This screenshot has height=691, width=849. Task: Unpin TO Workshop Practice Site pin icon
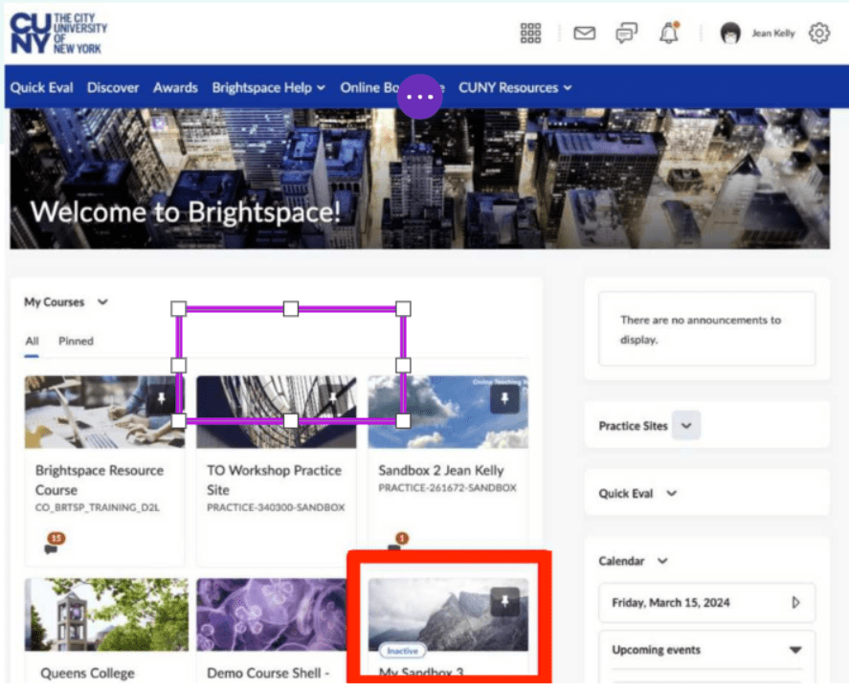point(332,399)
